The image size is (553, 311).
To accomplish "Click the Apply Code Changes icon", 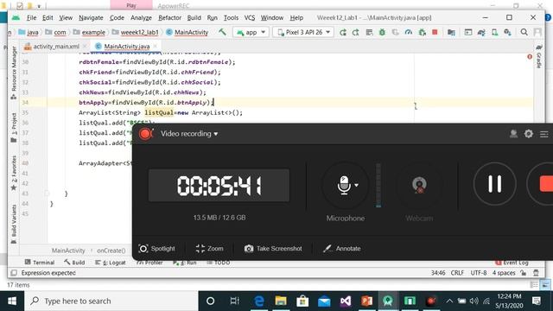I will pos(369,33).
